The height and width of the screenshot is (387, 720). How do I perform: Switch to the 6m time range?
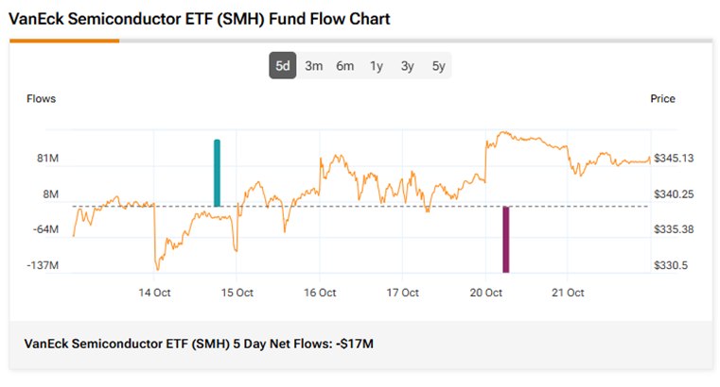click(x=345, y=66)
